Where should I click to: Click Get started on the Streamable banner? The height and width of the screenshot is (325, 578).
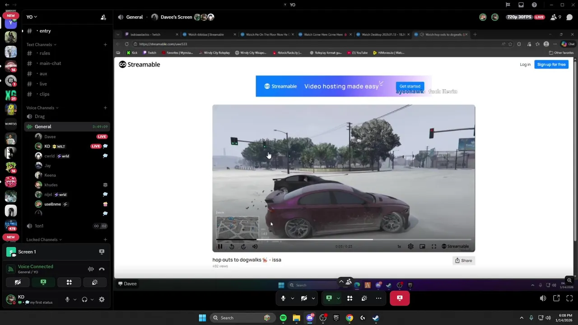[x=410, y=86]
